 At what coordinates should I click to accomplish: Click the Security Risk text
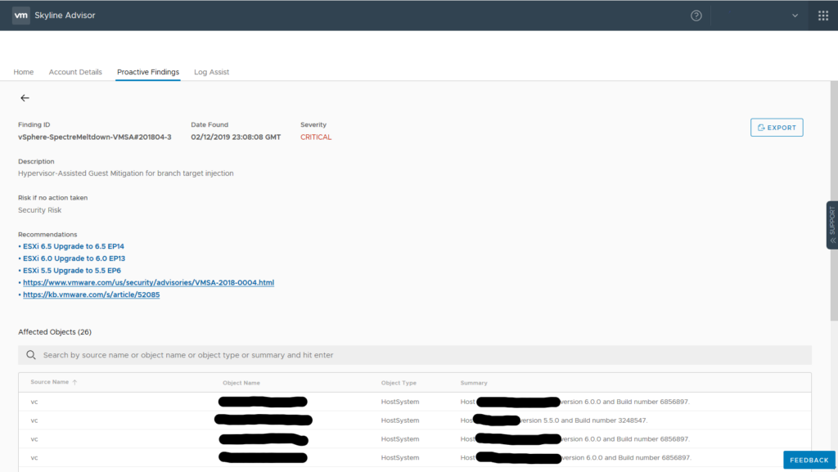[x=39, y=210]
